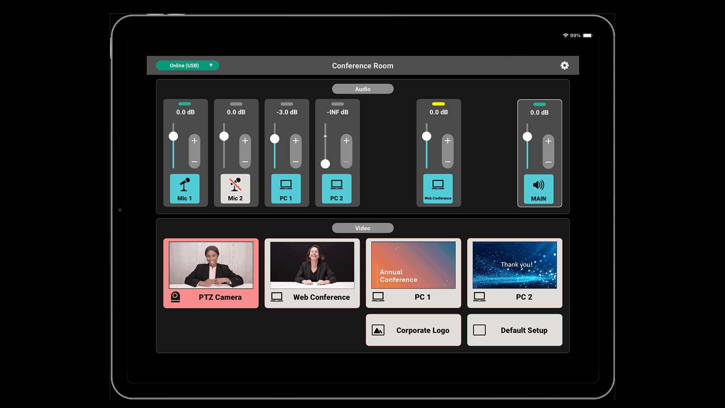This screenshot has width=725, height=408.
Task: Click the PC 2 audio laptop icon
Action: click(x=336, y=185)
